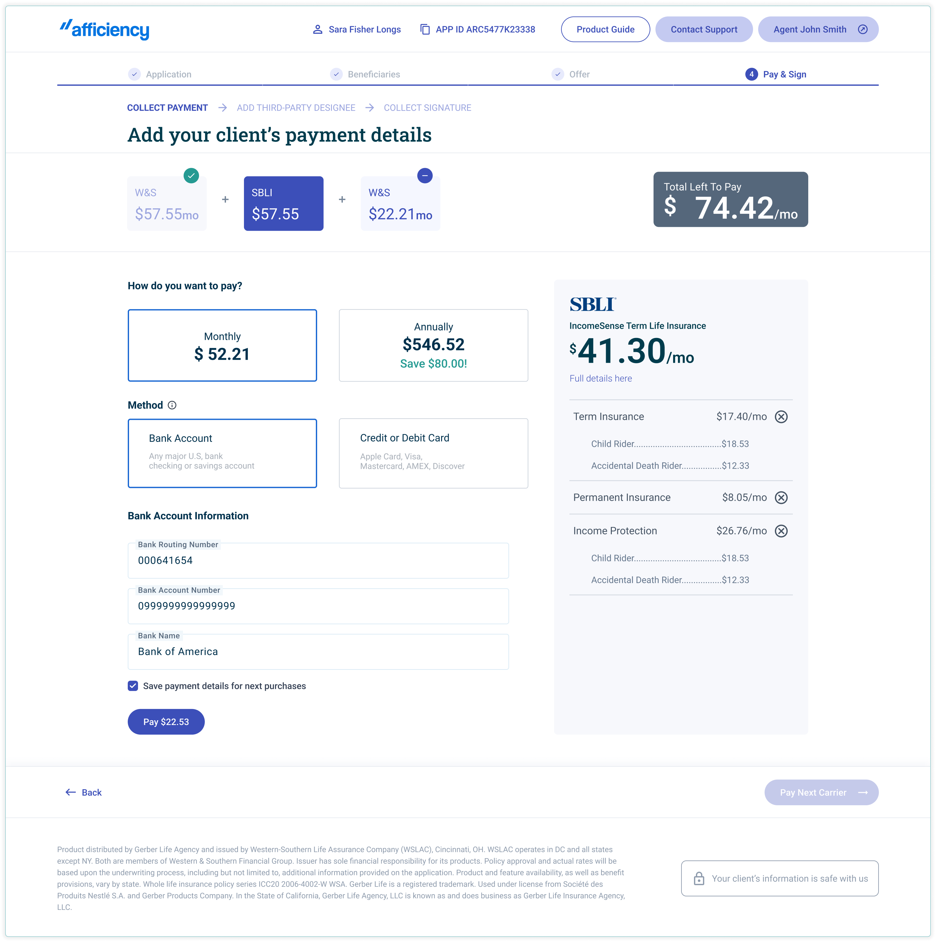Select the Annually payment option
This screenshot has width=936, height=942.
(x=433, y=345)
